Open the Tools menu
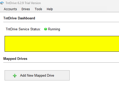This screenshot has height=97, width=119. coord(38,9)
